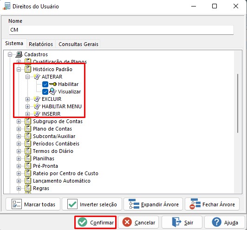
Task: Click the Termos do Diário clipboard icon
Action: (x=28, y=151)
